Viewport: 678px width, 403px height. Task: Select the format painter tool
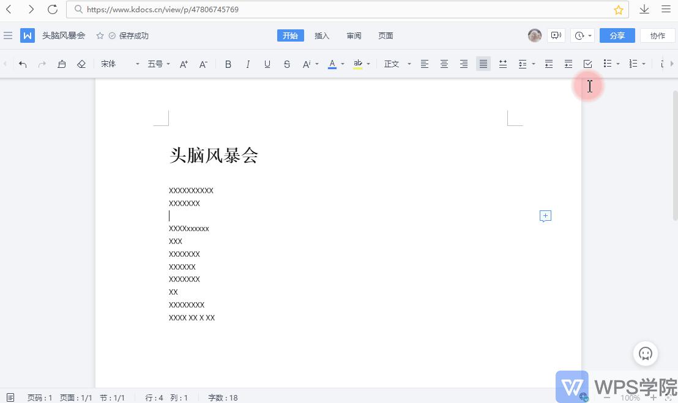[x=62, y=64]
